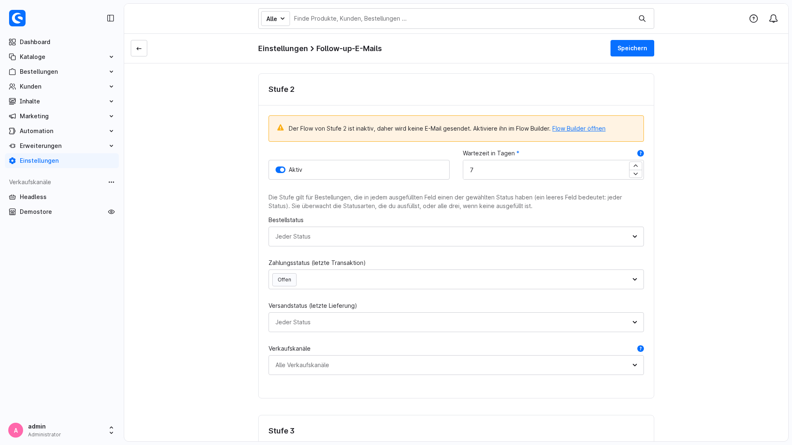
Task: Expand the Kataloge menu item
Action: coord(62,57)
